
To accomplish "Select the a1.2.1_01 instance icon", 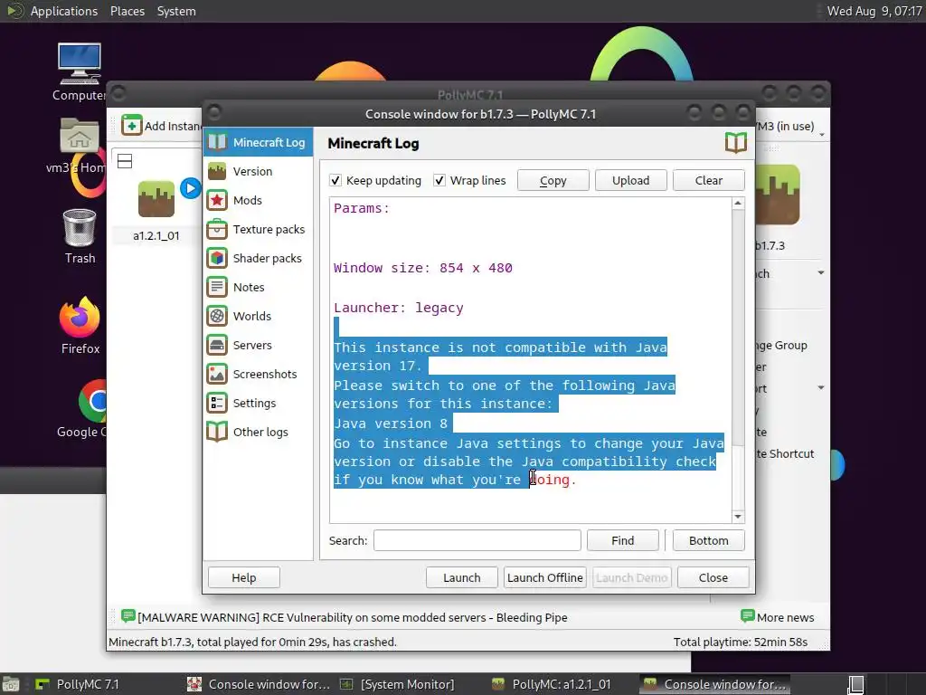I will coord(156,200).
